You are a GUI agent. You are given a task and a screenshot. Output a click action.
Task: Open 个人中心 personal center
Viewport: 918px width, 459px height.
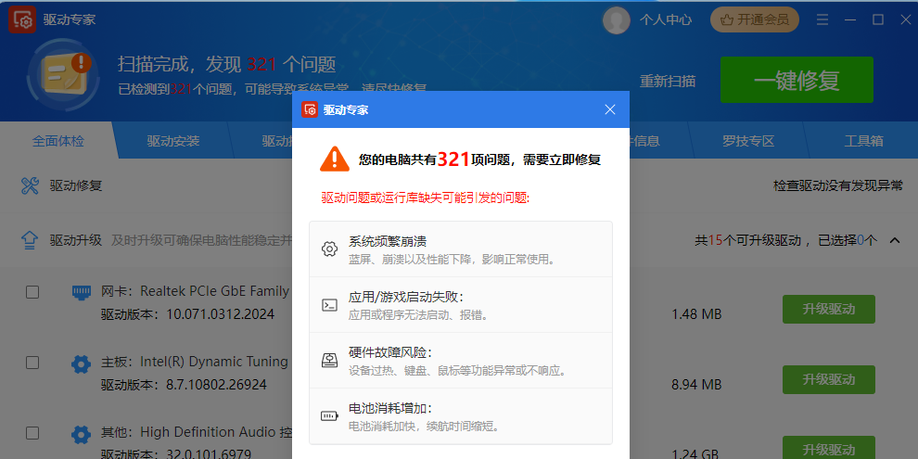[665, 19]
